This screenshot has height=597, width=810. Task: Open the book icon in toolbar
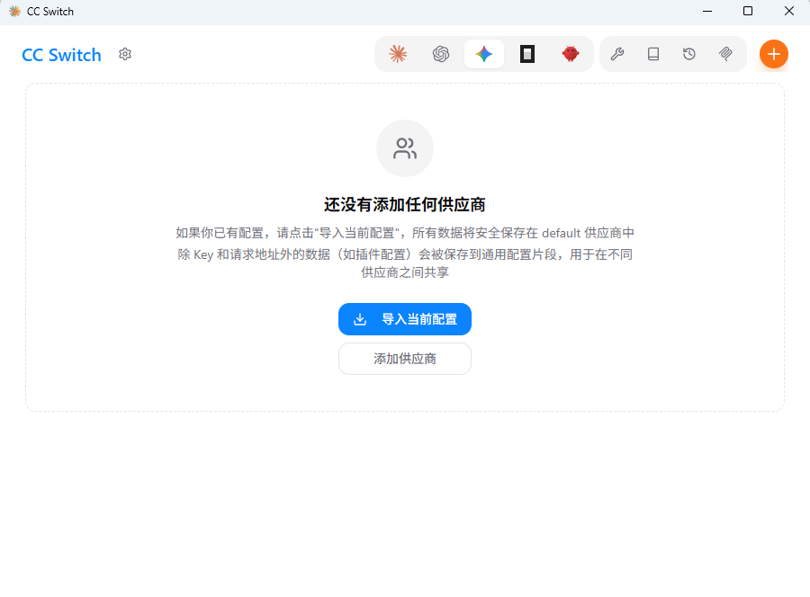click(653, 54)
